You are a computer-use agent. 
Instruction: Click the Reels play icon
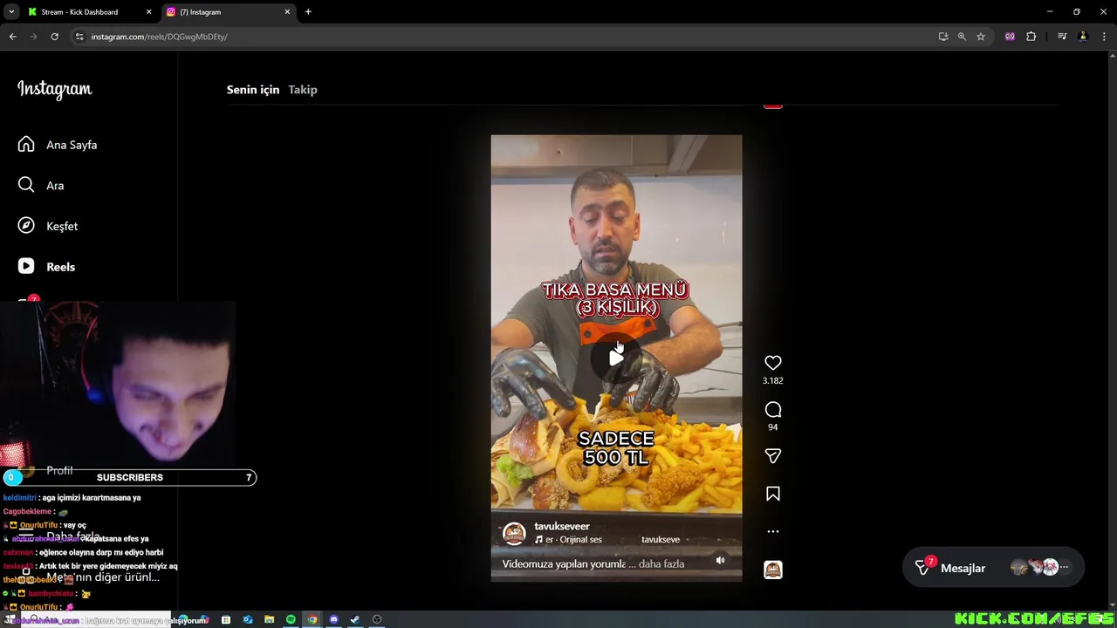26,267
